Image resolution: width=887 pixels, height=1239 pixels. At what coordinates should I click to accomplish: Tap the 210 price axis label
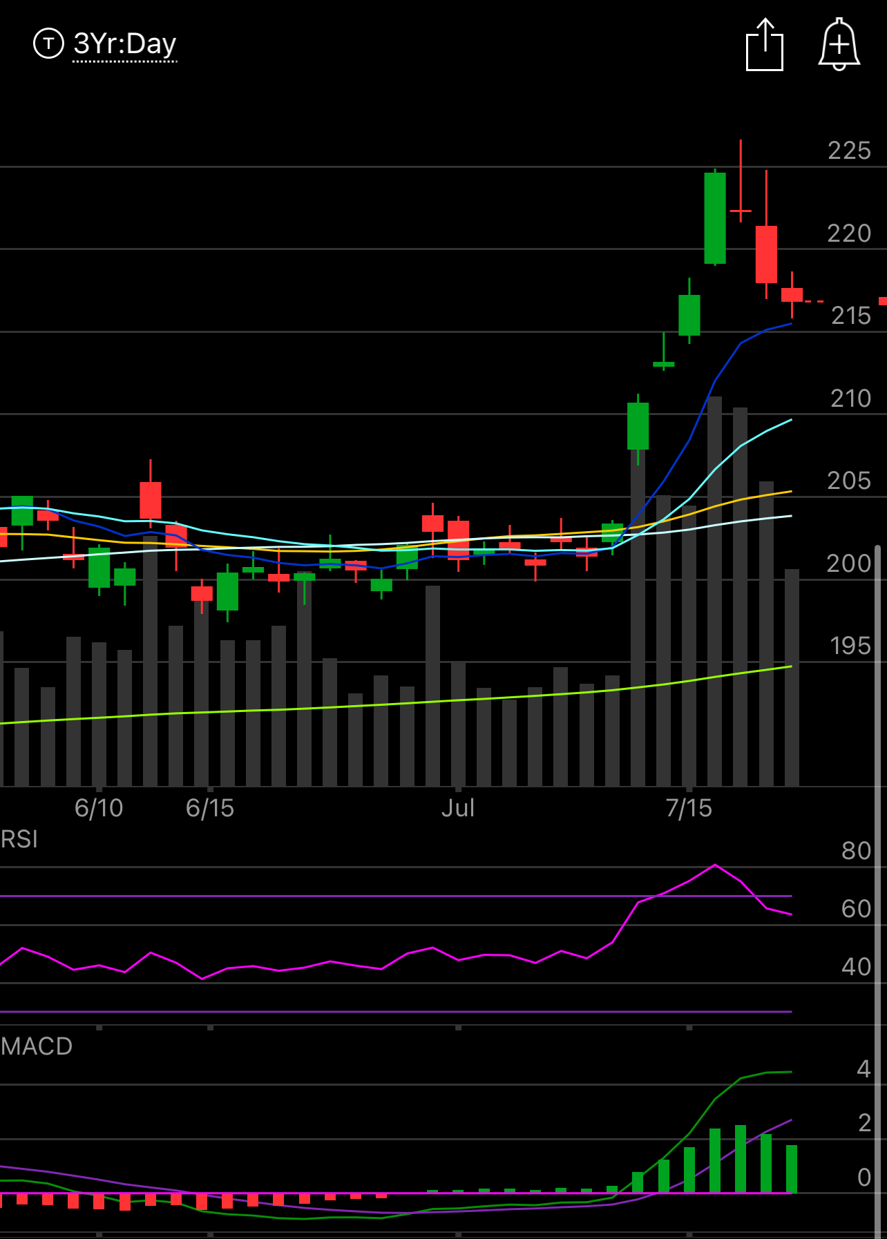click(x=850, y=398)
